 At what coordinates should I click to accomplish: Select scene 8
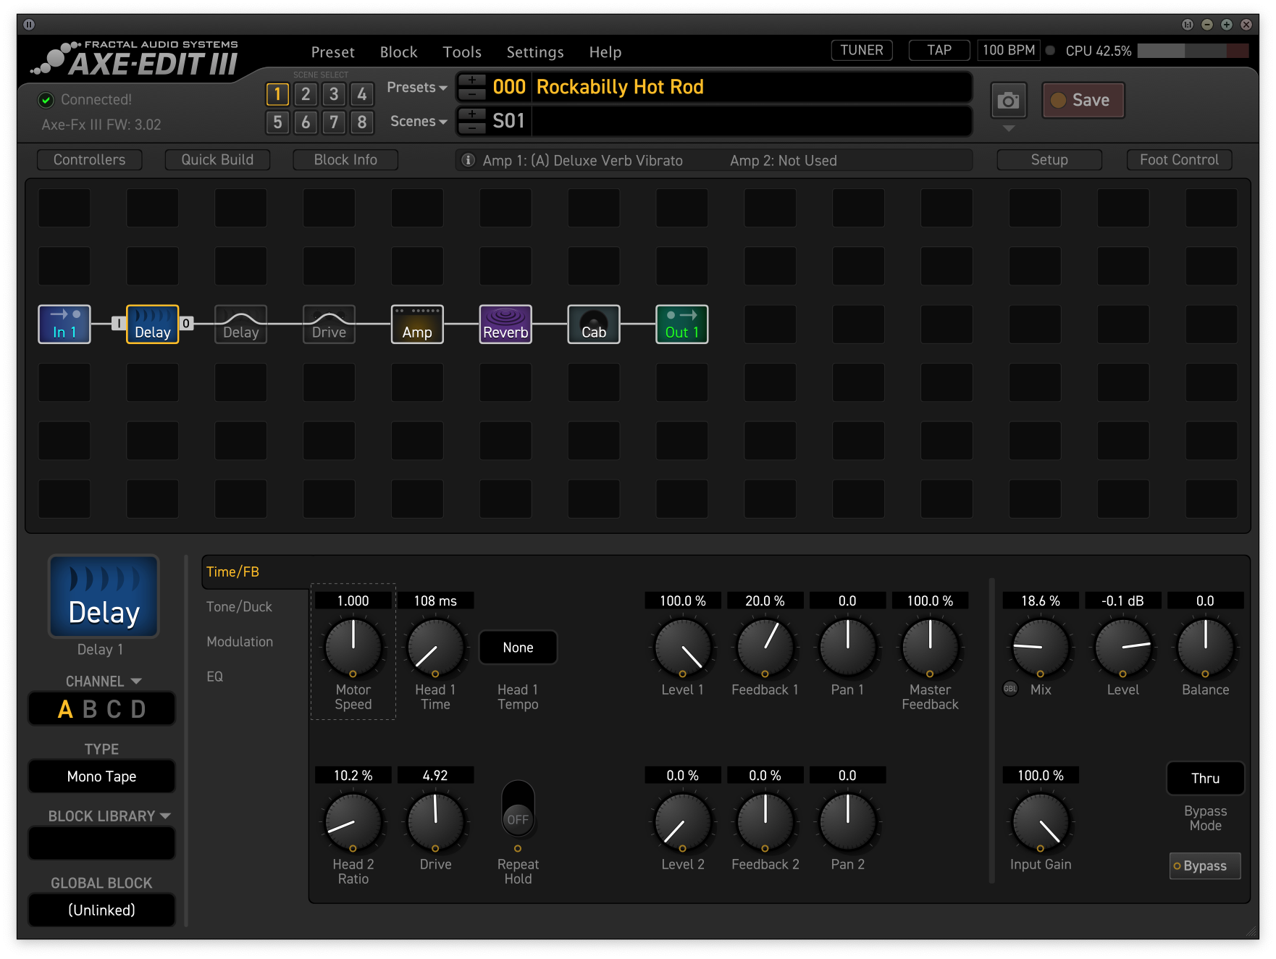[362, 122]
